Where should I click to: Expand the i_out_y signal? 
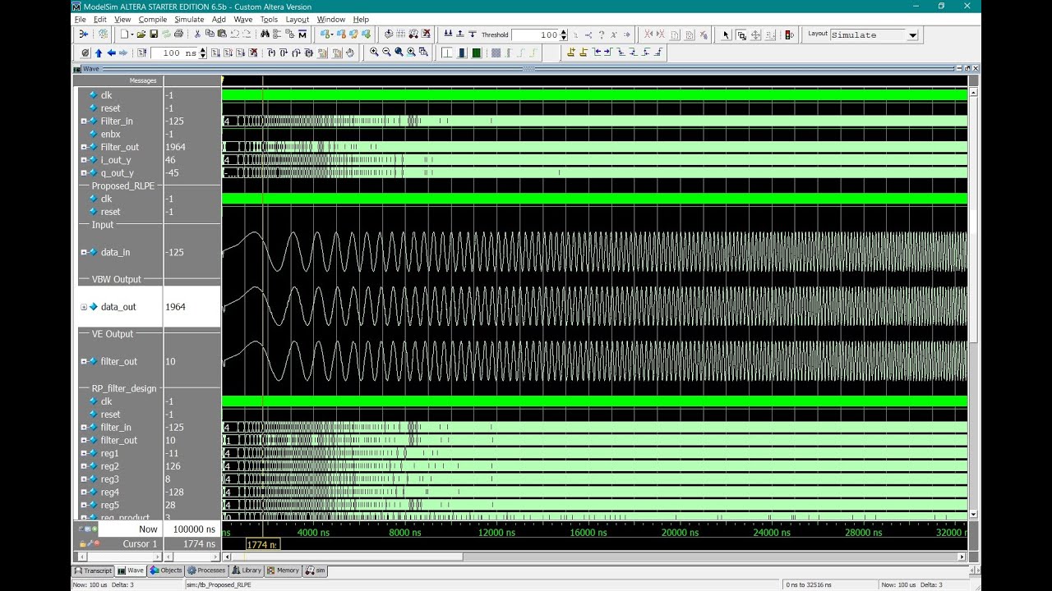[84, 160]
